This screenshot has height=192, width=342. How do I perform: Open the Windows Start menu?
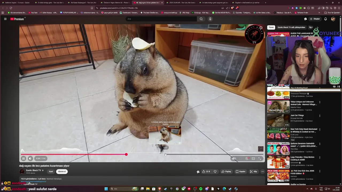[106, 189]
